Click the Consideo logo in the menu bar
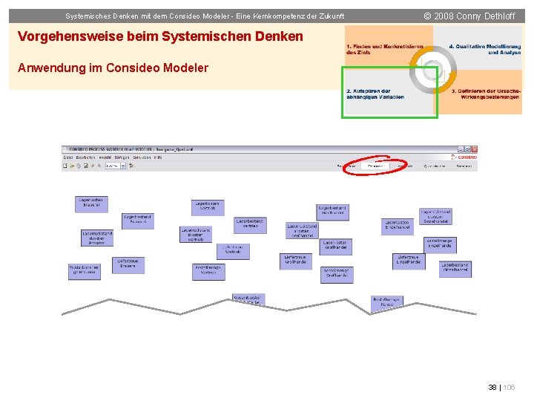Screen dimensions: 534x401 [464, 157]
